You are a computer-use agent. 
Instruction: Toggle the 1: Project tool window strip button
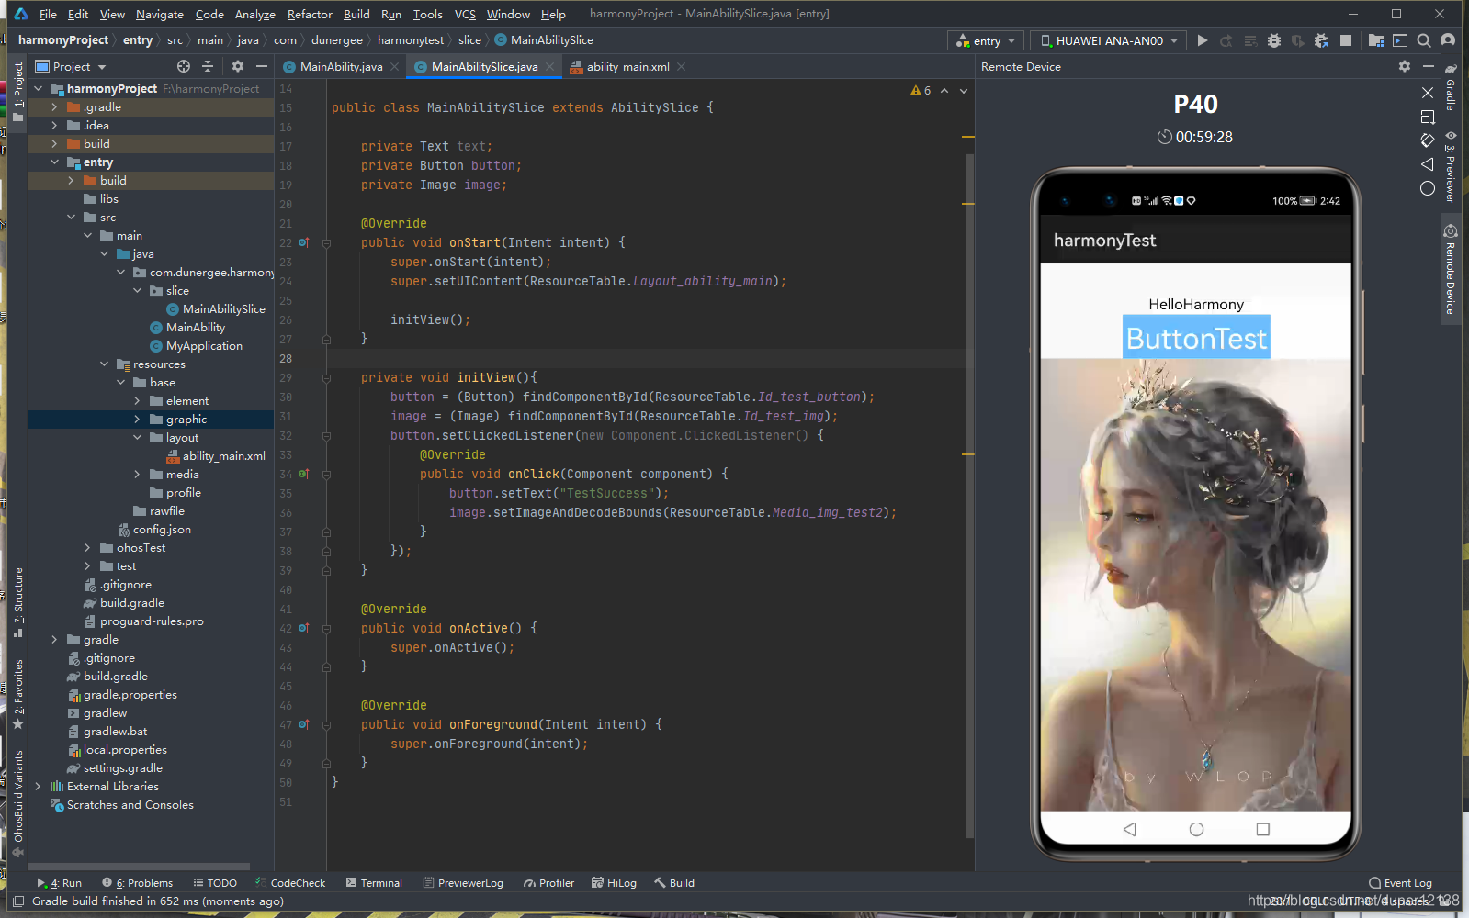pos(18,91)
